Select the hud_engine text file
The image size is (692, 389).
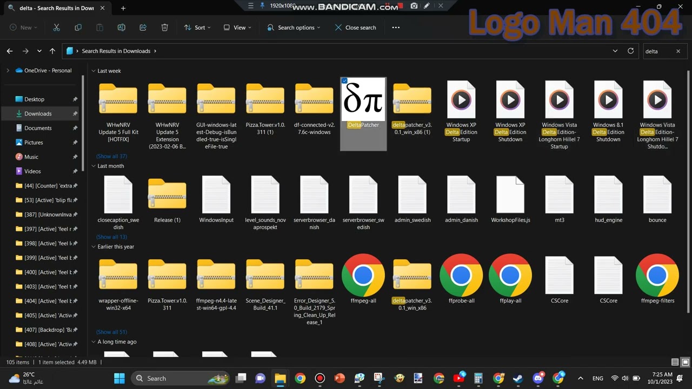pos(608,200)
